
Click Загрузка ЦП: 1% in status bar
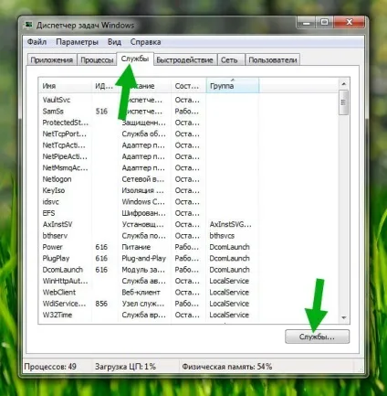click(x=125, y=366)
